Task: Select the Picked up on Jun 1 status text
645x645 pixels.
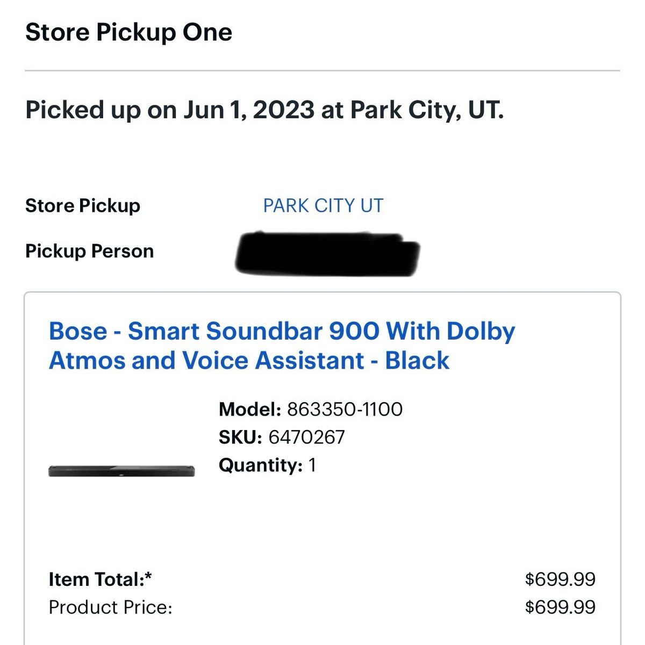Action: [x=264, y=110]
